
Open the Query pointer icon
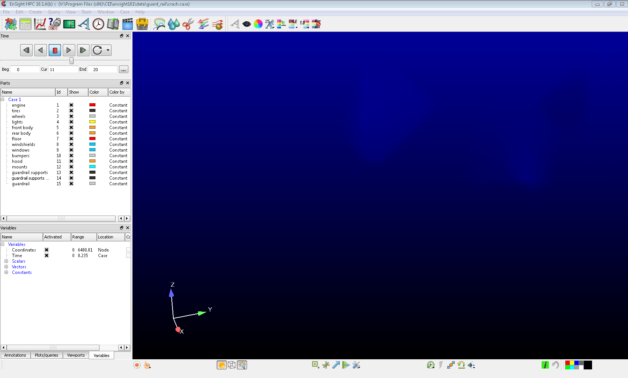coord(55,24)
